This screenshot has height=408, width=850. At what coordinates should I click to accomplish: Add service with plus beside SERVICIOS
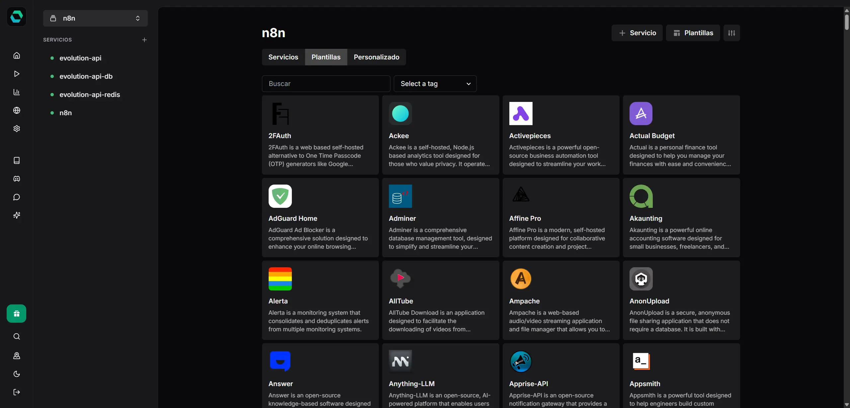[x=144, y=40]
